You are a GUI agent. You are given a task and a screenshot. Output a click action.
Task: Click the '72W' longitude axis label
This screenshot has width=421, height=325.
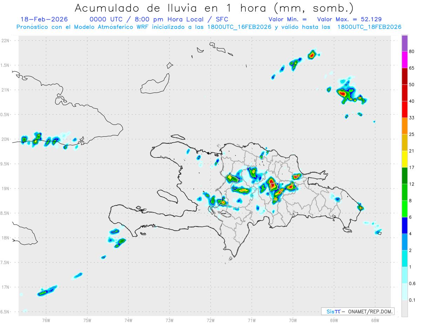210,320
